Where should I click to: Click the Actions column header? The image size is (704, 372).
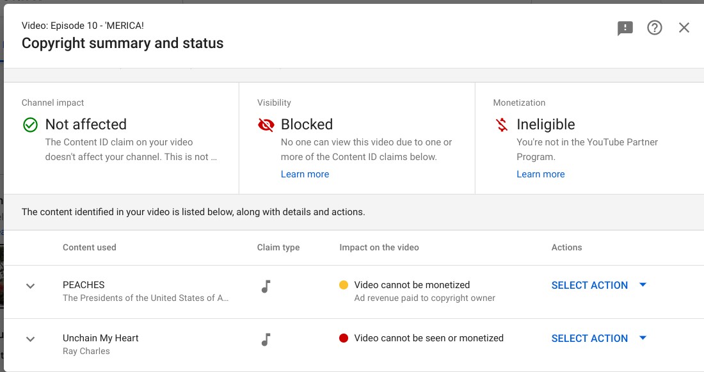pyautogui.click(x=566, y=248)
